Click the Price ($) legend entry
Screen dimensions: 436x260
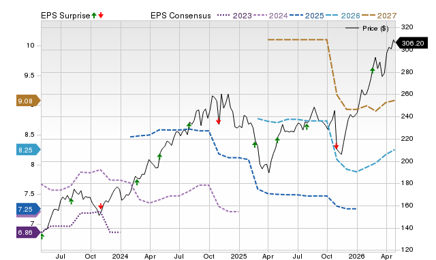click(367, 29)
